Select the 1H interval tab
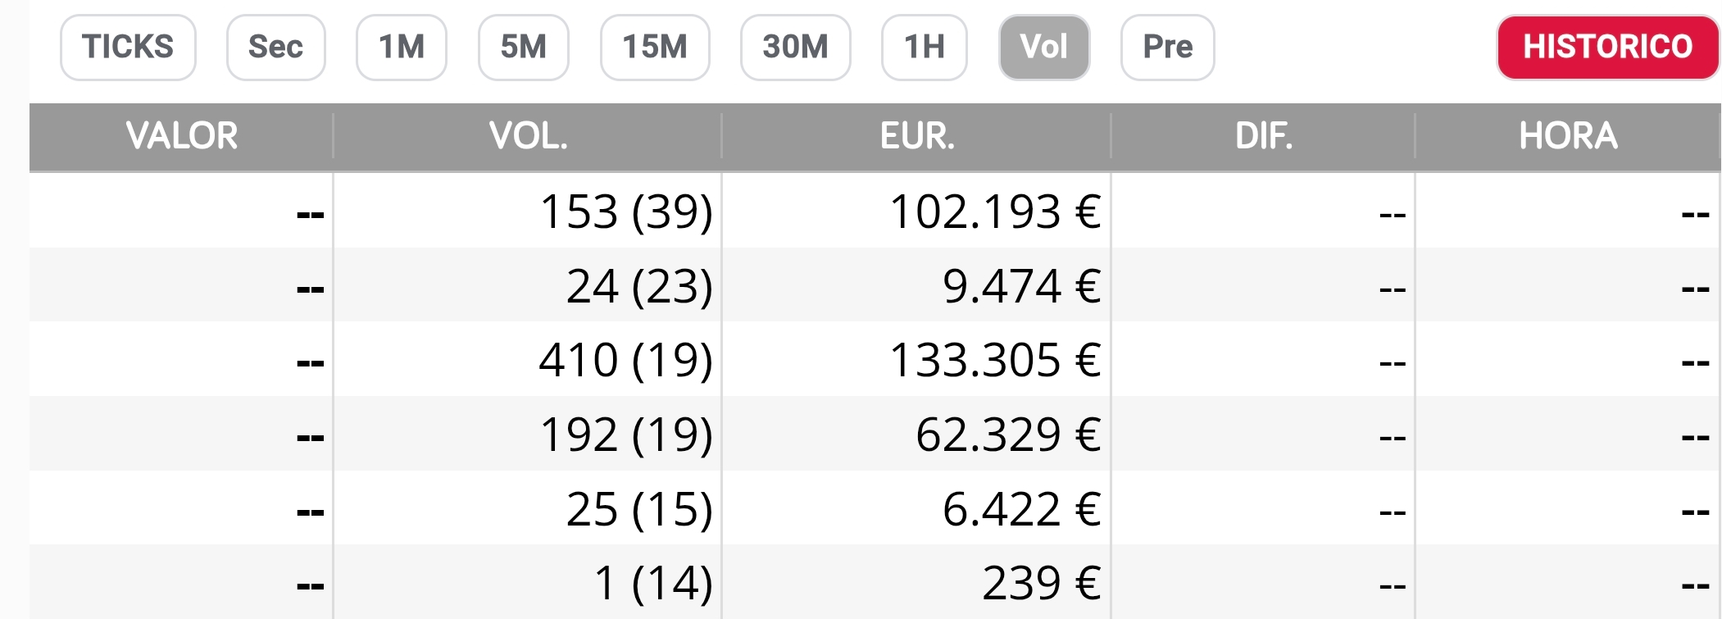This screenshot has width=1722, height=619. point(924,48)
